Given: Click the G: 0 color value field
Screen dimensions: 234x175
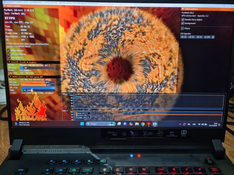Looking at the screenshot, I should [x=191, y=37].
